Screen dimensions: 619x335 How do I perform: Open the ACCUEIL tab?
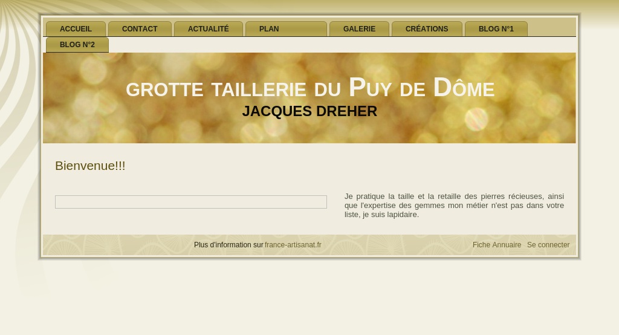point(76,29)
